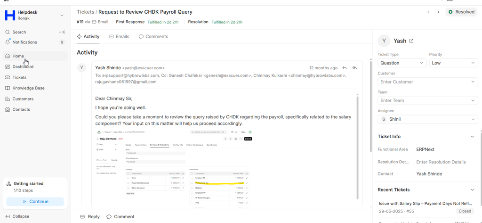Click the Knowledge Base book icon
This screenshot has height=223, width=482.
pyautogui.click(x=8, y=88)
